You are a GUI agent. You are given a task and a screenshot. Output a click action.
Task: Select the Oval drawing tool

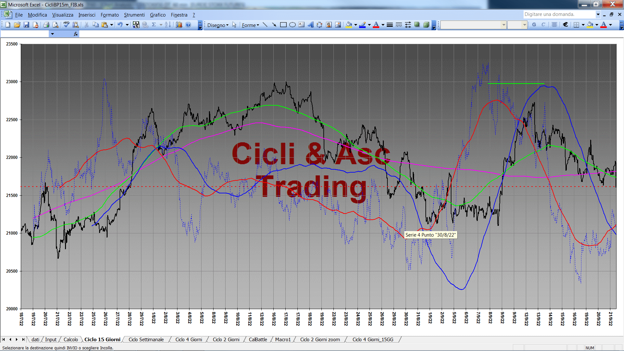click(292, 25)
